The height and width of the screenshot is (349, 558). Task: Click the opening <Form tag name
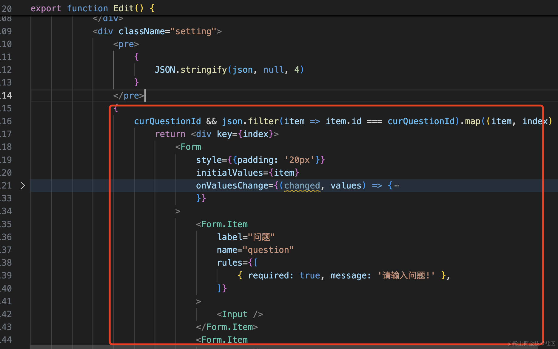190,147
